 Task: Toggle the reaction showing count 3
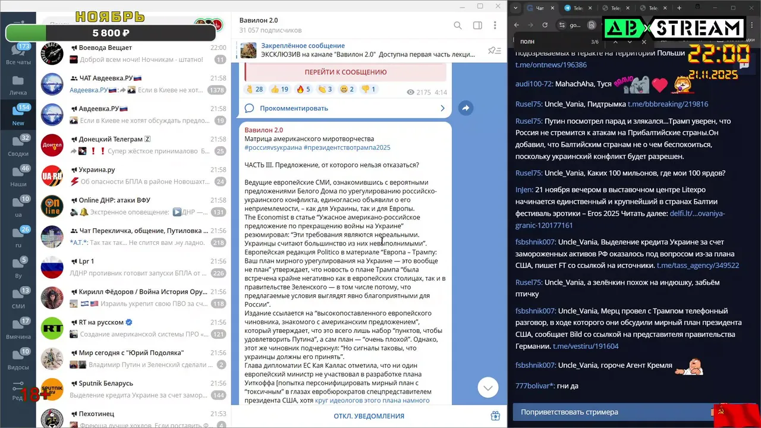(325, 89)
